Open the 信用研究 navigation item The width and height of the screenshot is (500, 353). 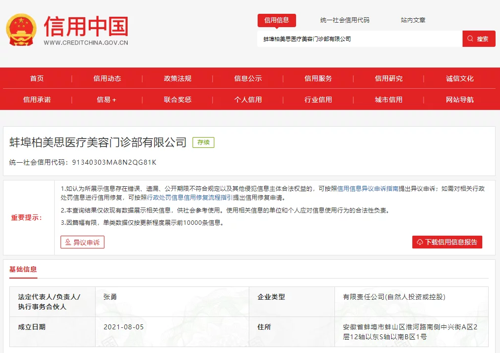tap(389, 78)
